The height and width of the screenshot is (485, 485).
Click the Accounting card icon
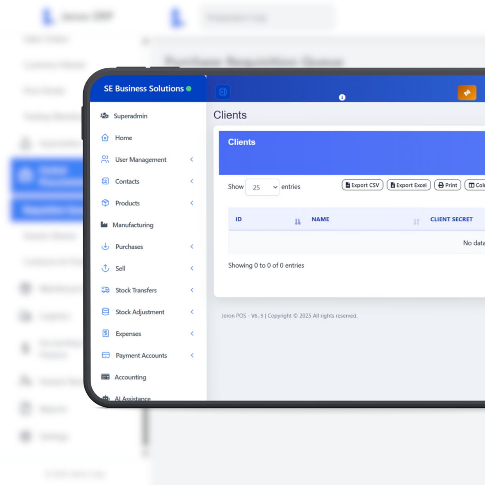click(x=106, y=377)
